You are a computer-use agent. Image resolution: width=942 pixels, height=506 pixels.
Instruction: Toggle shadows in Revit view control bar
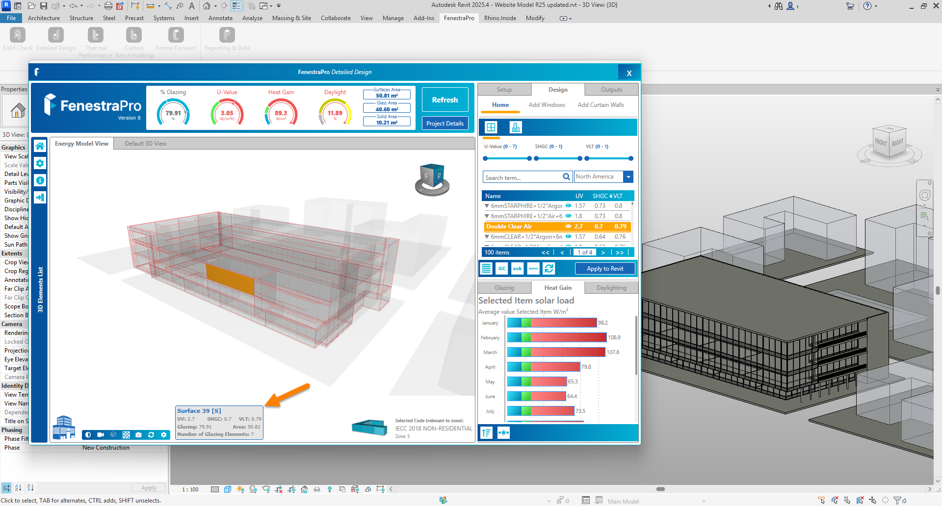tap(253, 489)
